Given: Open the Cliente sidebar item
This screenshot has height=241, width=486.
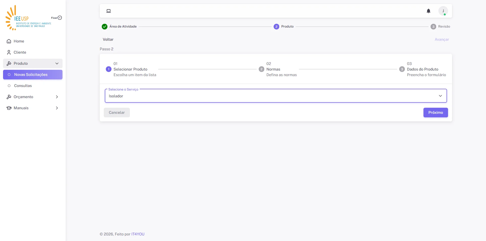Looking at the screenshot, I should click(x=33, y=52).
